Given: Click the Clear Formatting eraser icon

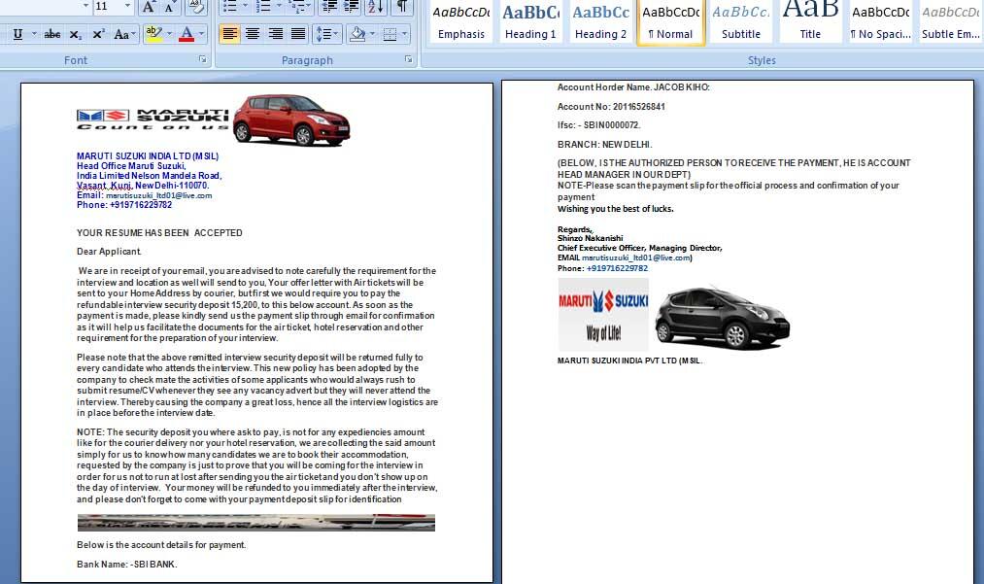Looking at the screenshot, I should point(196,8).
